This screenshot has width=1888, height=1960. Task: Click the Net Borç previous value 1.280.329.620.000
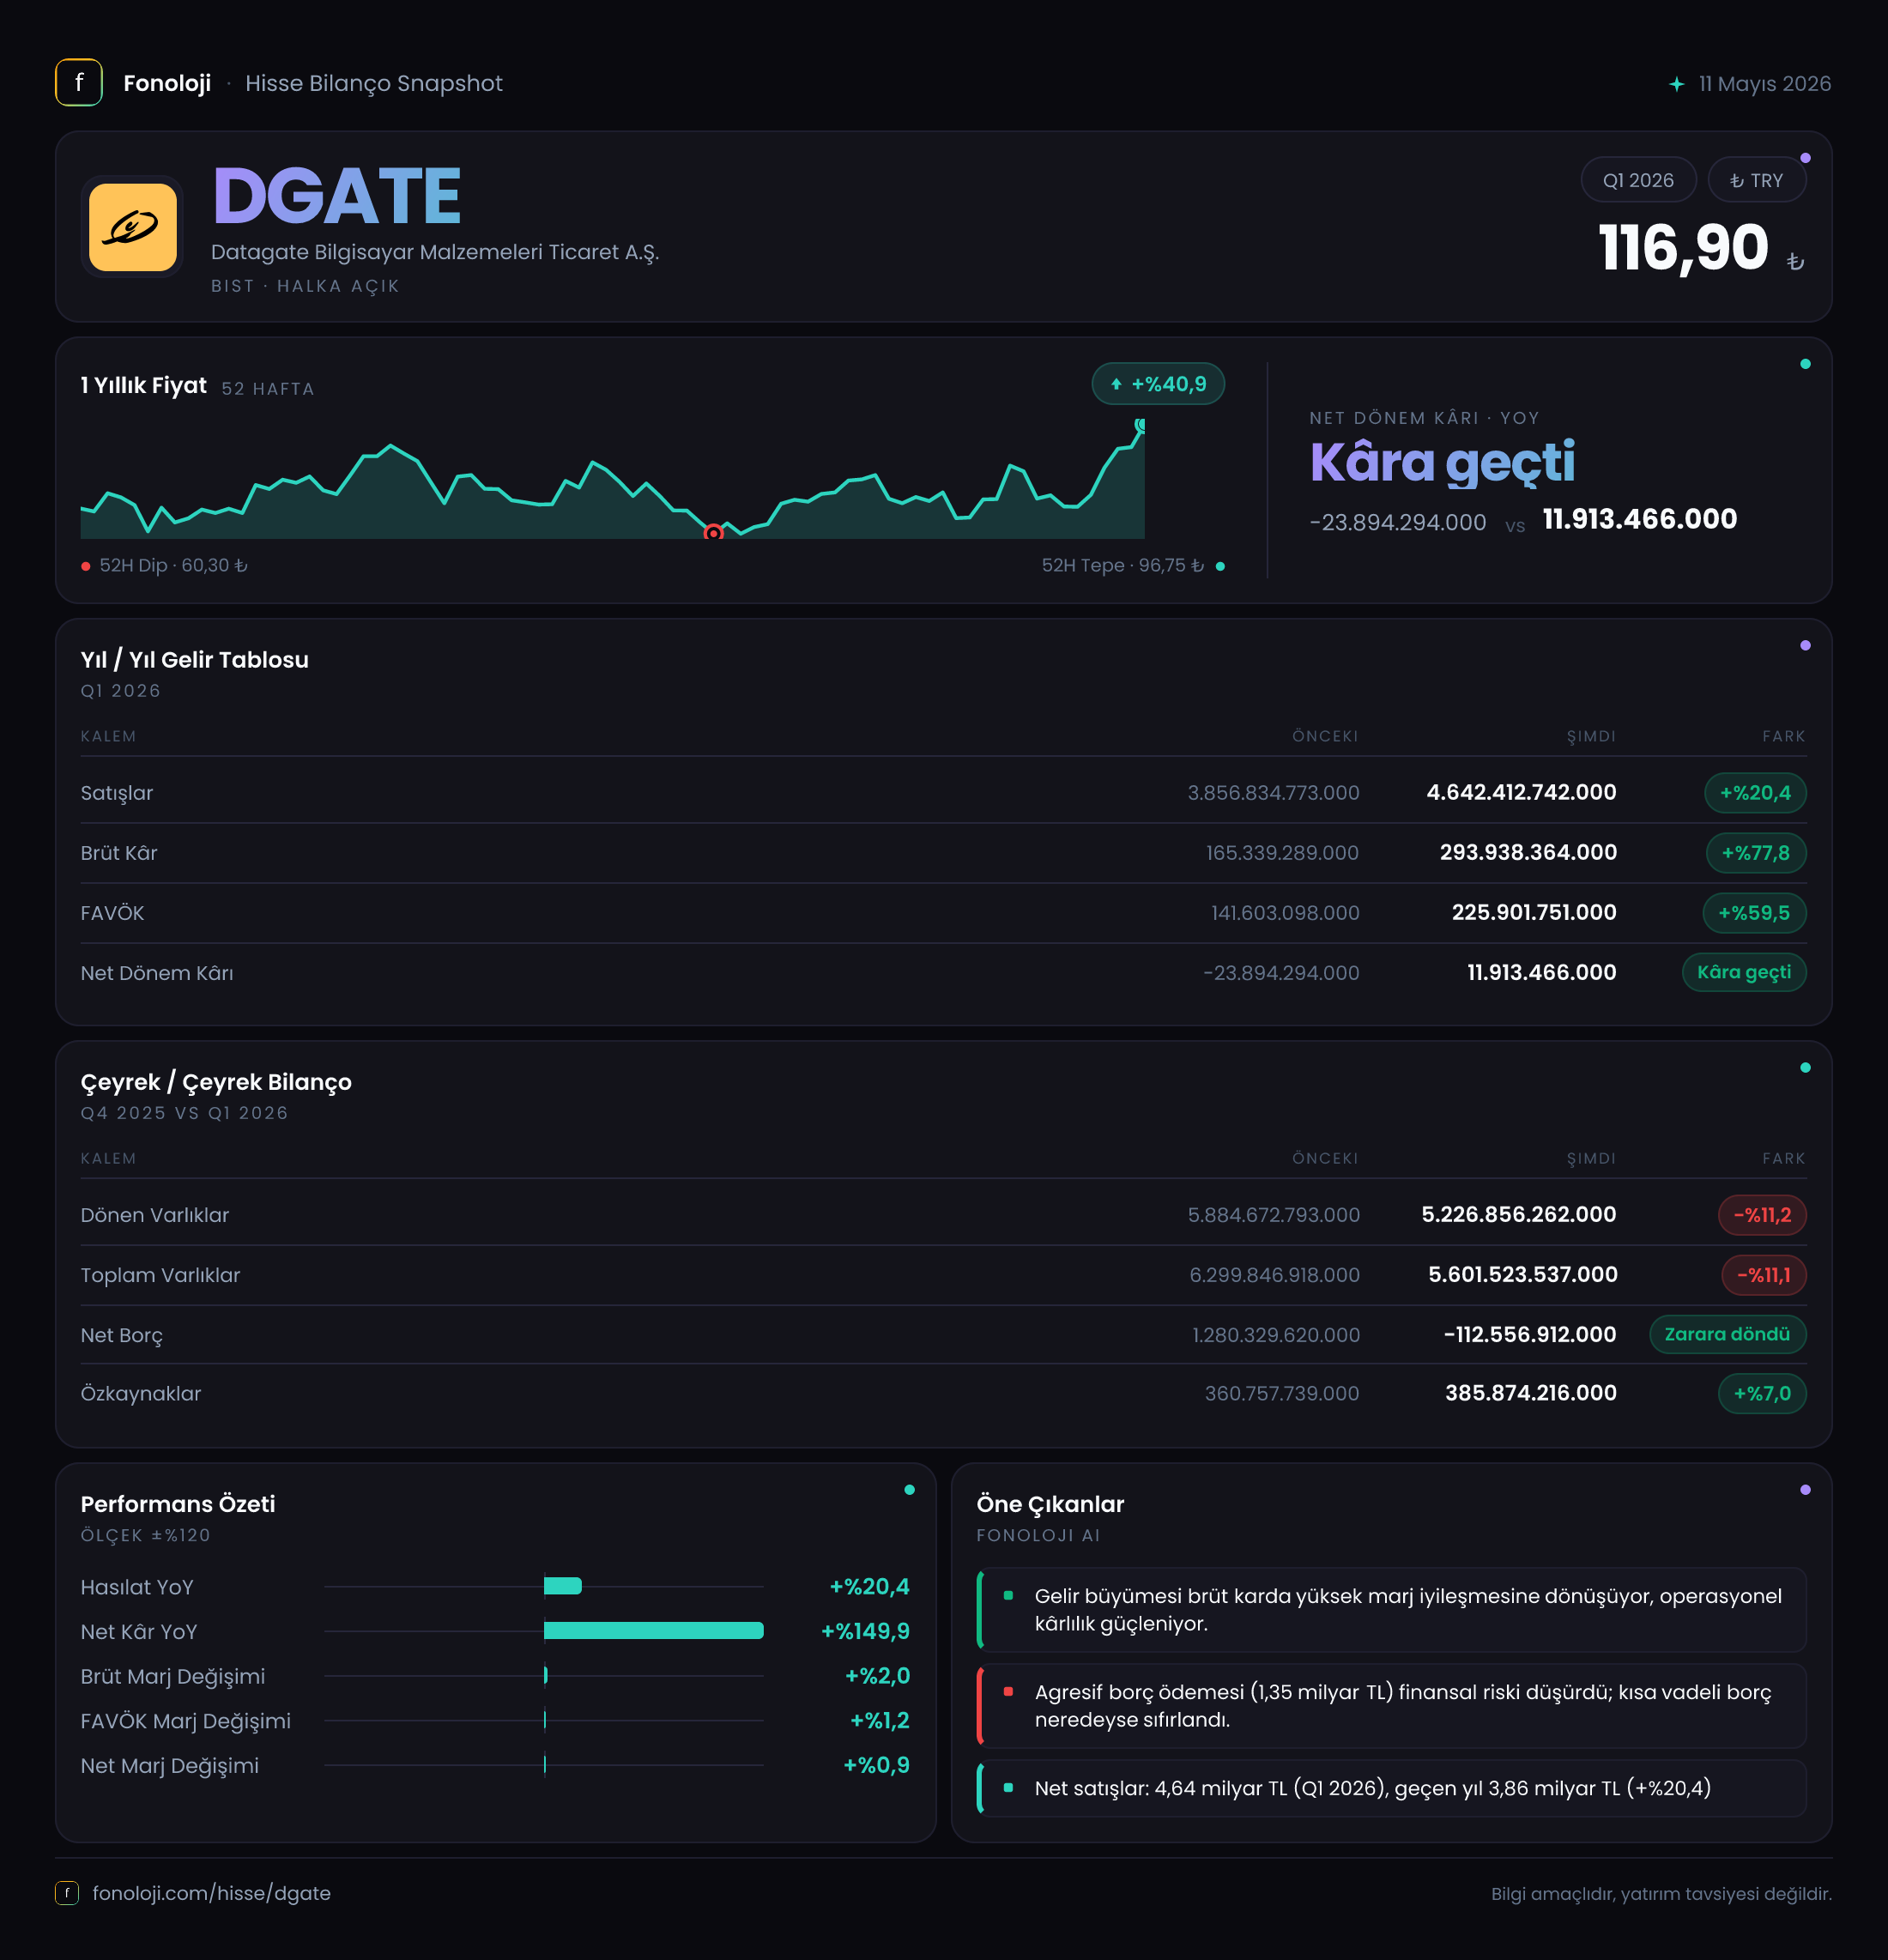1276,1335
